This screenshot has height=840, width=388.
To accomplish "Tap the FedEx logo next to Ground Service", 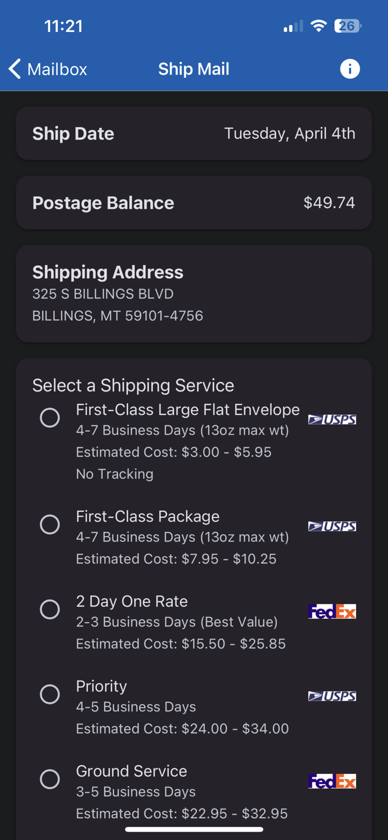I will point(332,781).
